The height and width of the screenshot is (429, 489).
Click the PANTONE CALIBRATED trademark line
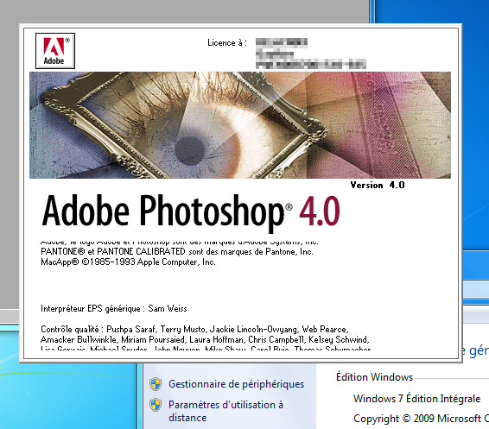tap(177, 251)
